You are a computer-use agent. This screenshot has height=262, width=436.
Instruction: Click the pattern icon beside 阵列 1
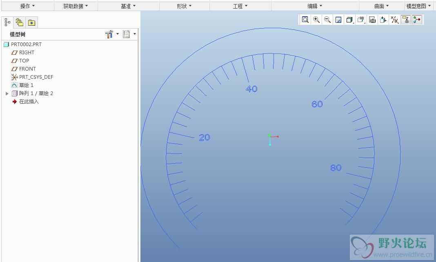tap(15, 93)
